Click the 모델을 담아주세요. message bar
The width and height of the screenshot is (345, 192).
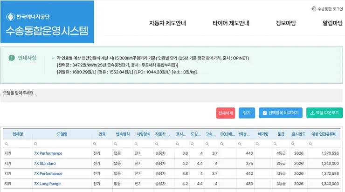coord(172,96)
